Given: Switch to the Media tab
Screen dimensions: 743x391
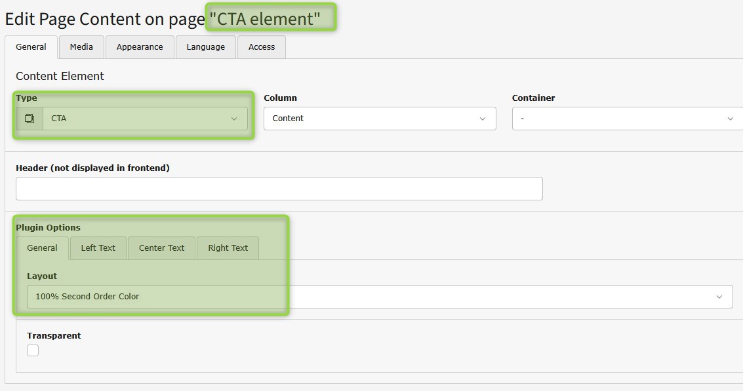Looking at the screenshot, I should pyautogui.click(x=81, y=47).
